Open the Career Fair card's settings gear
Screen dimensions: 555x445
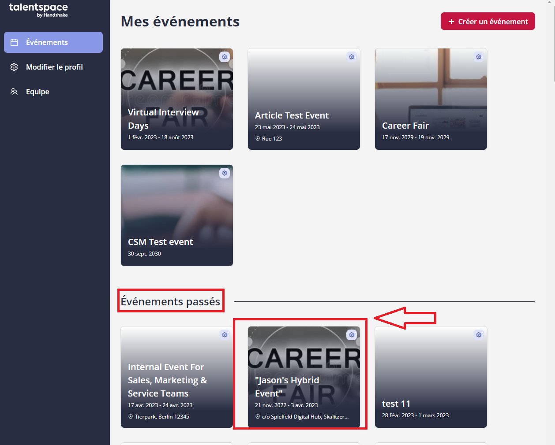(x=479, y=57)
